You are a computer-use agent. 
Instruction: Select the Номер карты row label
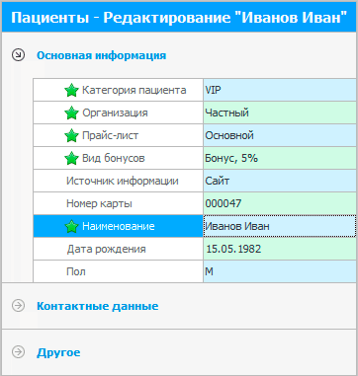point(99,203)
